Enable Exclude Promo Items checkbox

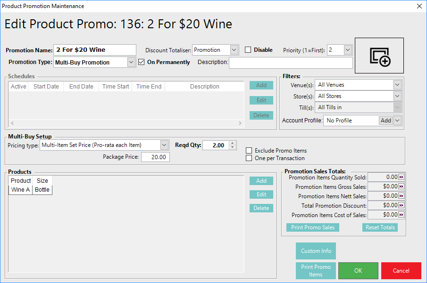[x=249, y=151]
